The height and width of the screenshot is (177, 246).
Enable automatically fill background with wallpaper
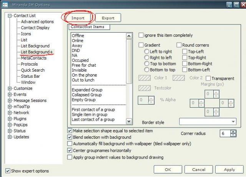70,144
